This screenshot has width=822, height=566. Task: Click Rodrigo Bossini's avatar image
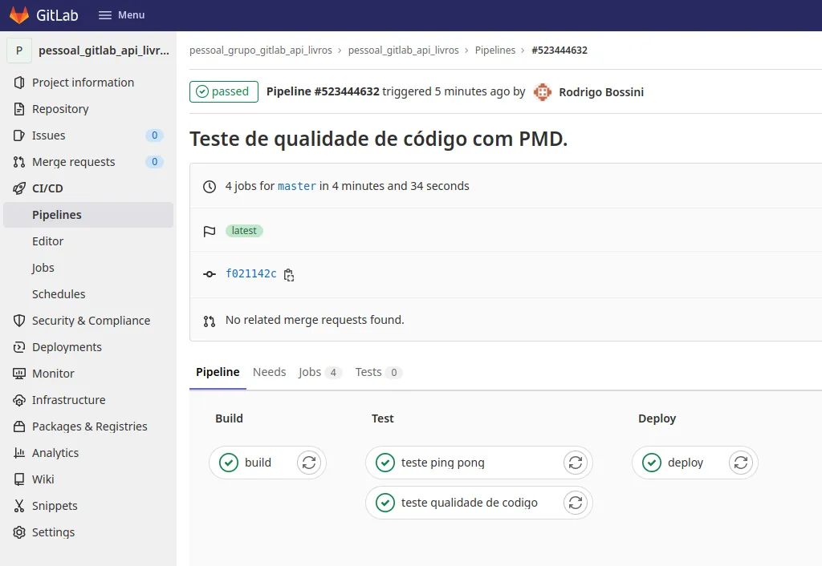click(542, 92)
